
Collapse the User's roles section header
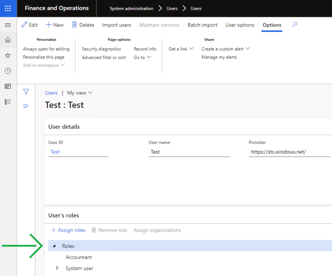point(188,215)
